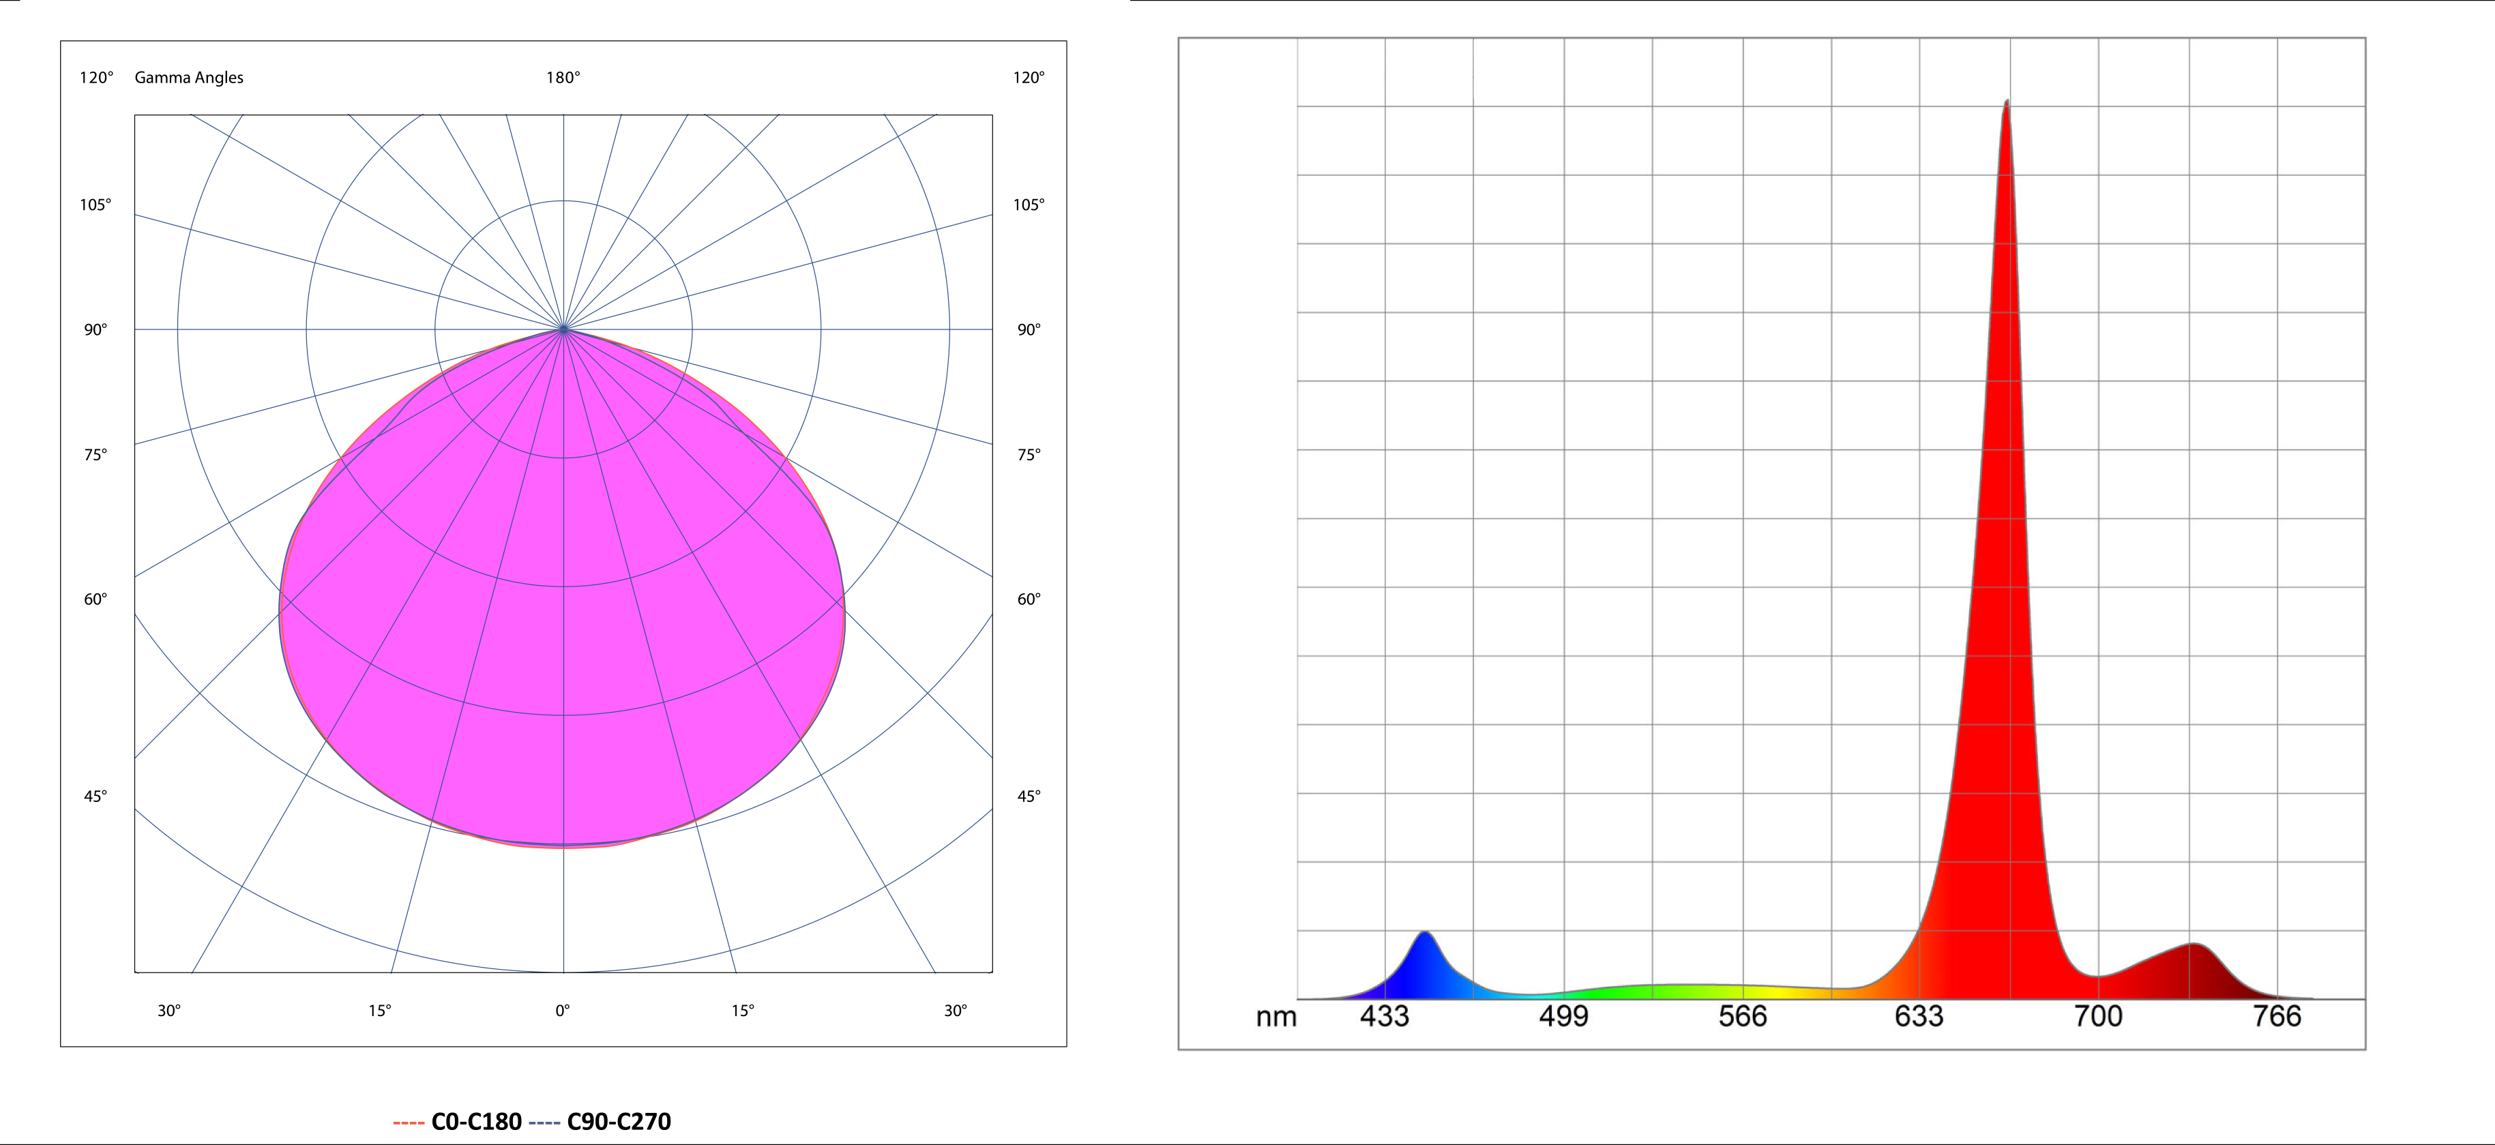Click the tall red spectrum peak
Viewport: 2495px width, 1145px height.
point(2005,581)
